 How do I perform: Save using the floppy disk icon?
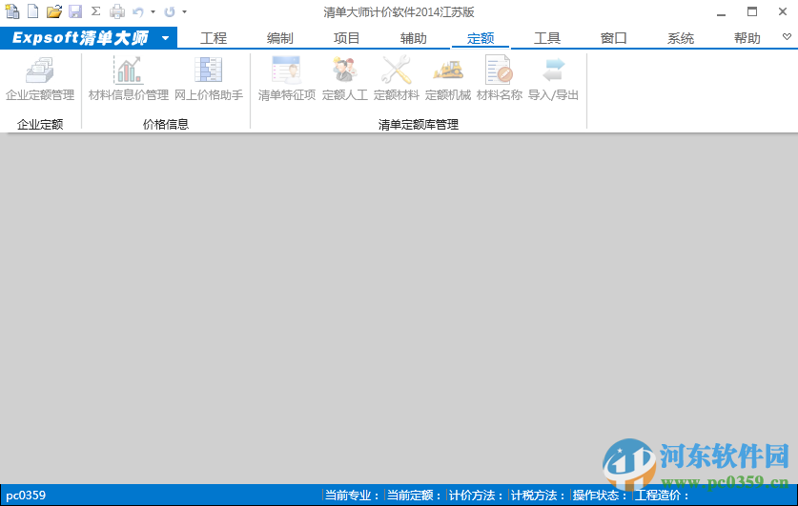point(75,11)
